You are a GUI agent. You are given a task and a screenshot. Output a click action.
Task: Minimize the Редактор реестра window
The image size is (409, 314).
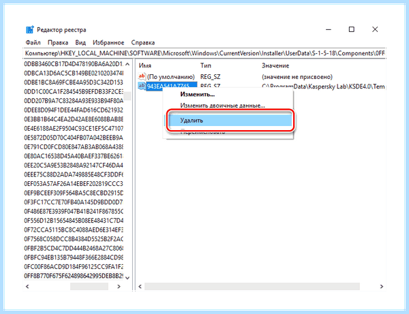329,29
